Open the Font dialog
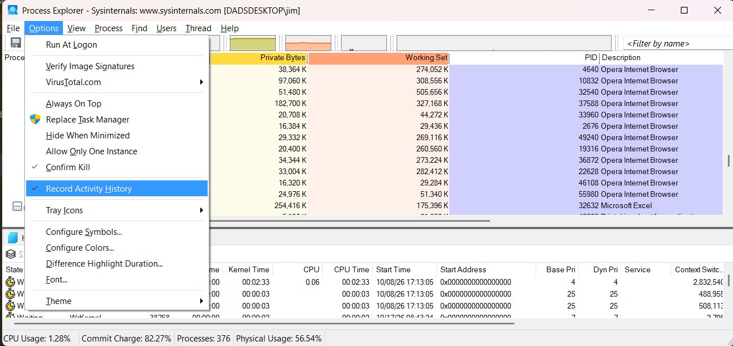 tap(117, 280)
